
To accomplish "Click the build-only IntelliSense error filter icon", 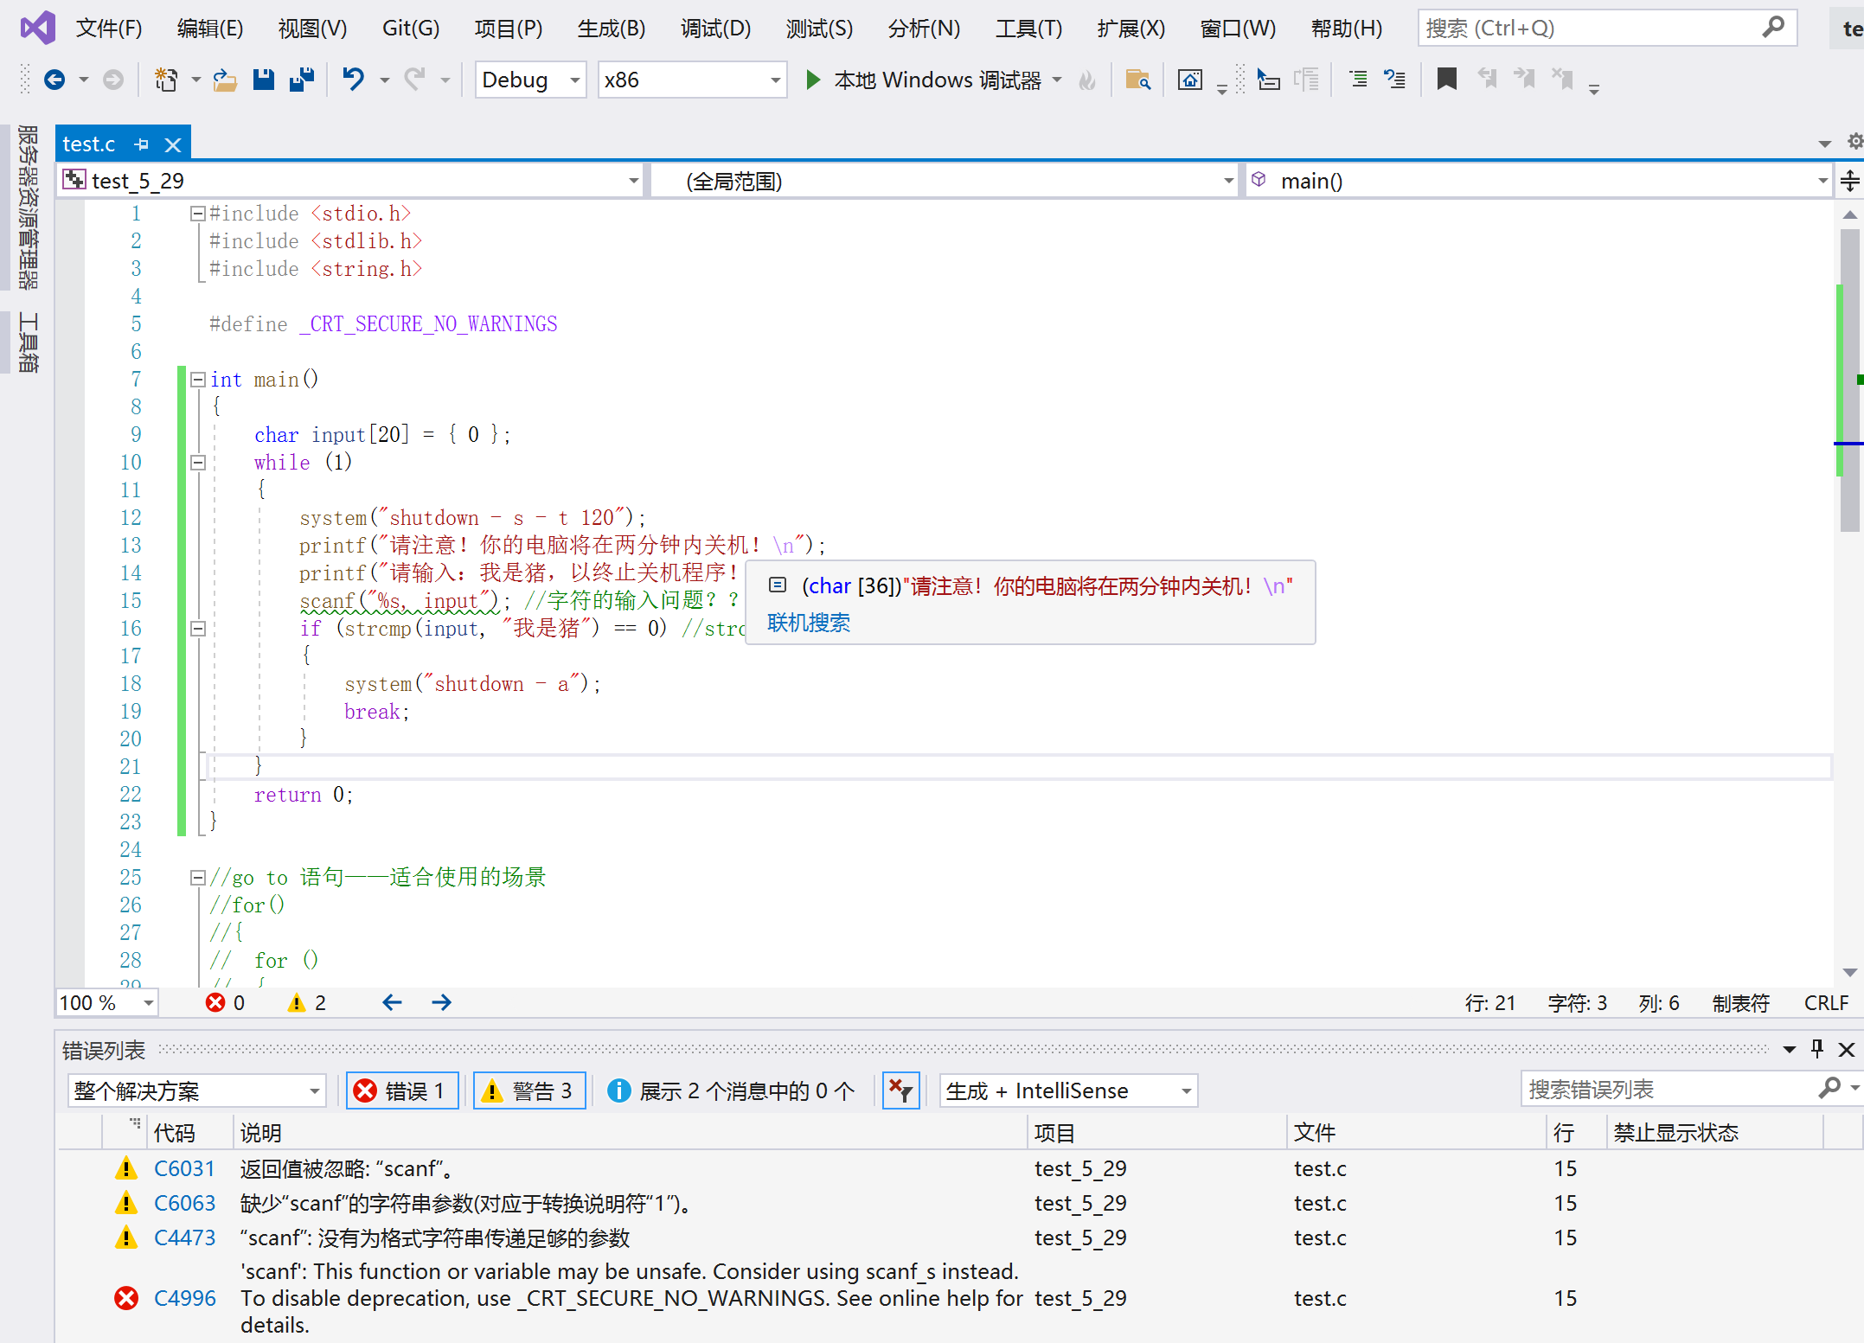I will pos(900,1090).
